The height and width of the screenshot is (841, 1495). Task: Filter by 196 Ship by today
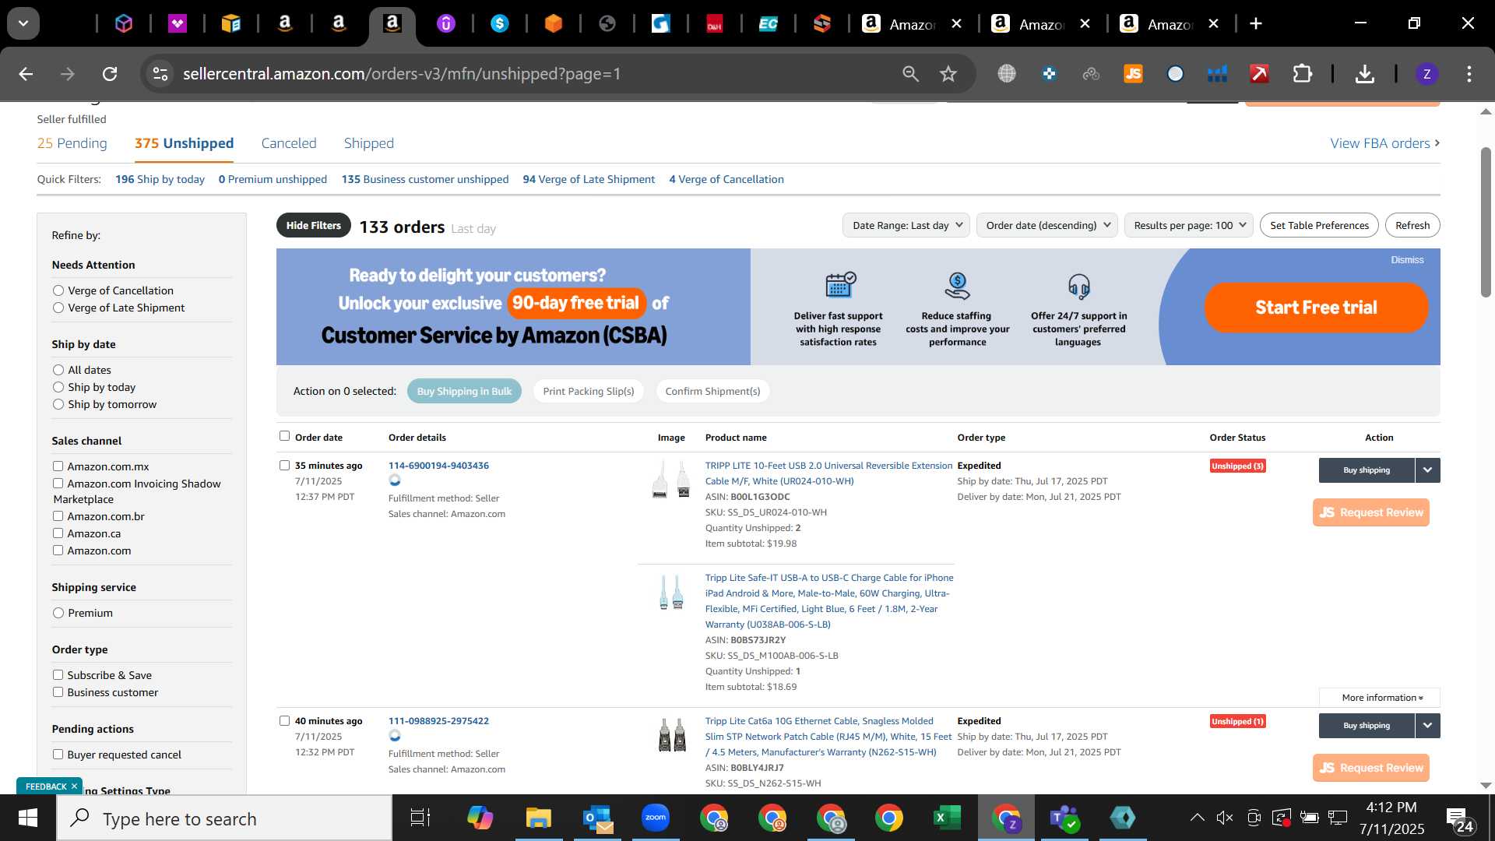coord(160,179)
